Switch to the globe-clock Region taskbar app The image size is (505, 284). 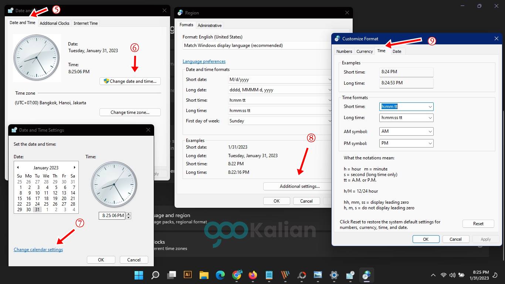[x=366, y=275]
